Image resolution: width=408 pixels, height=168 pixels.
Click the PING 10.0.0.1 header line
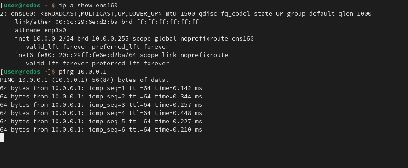85,80
